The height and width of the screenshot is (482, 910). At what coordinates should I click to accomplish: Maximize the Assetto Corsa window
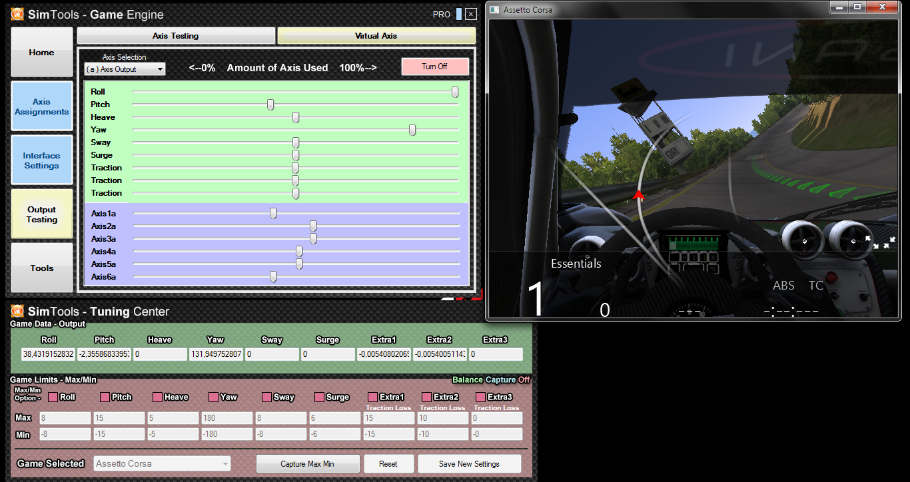857,7
